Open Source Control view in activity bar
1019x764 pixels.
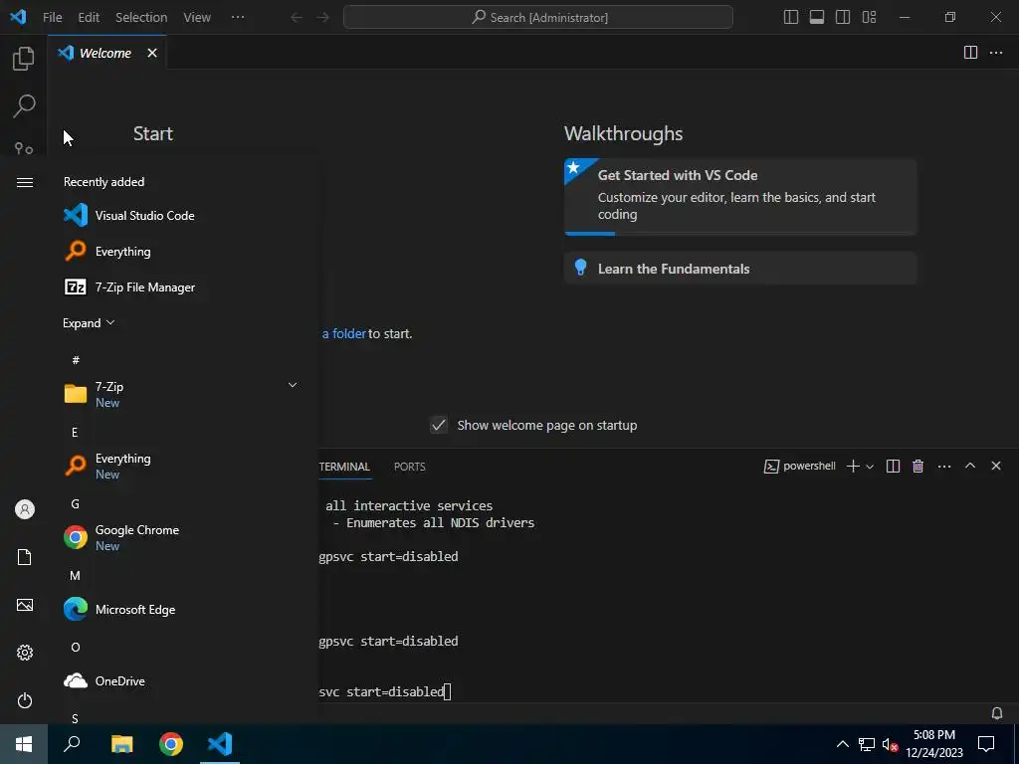click(x=24, y=149)
